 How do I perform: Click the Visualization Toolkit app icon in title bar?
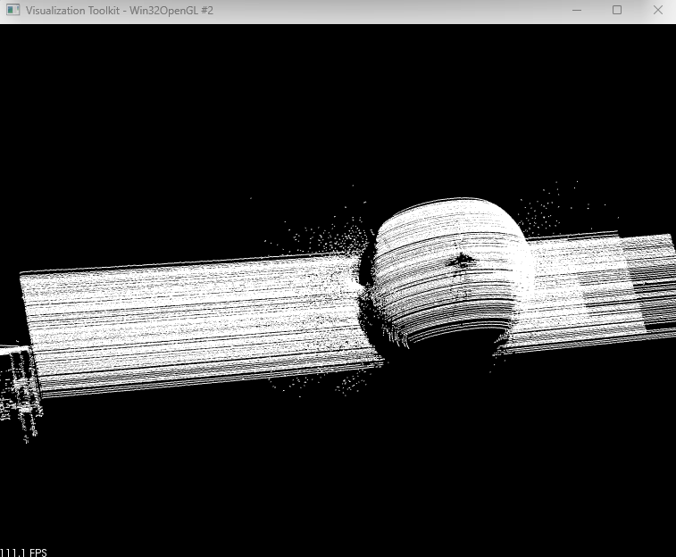pyautogui.click(x=13, y=10)
